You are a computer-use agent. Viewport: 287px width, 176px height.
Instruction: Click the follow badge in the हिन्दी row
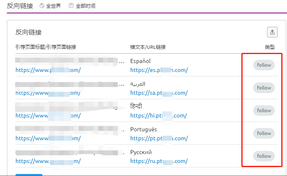pyautogui.click(x=264, y=111)
